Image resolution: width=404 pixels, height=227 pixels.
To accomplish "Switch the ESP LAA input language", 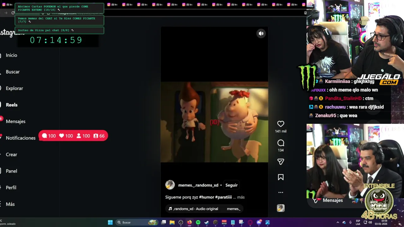I will tap(358, 222).
